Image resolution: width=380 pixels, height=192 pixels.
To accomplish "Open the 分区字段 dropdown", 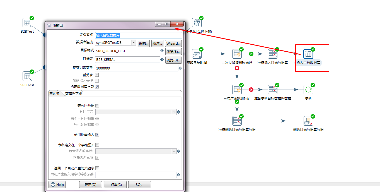I will [x=174, y=112].
